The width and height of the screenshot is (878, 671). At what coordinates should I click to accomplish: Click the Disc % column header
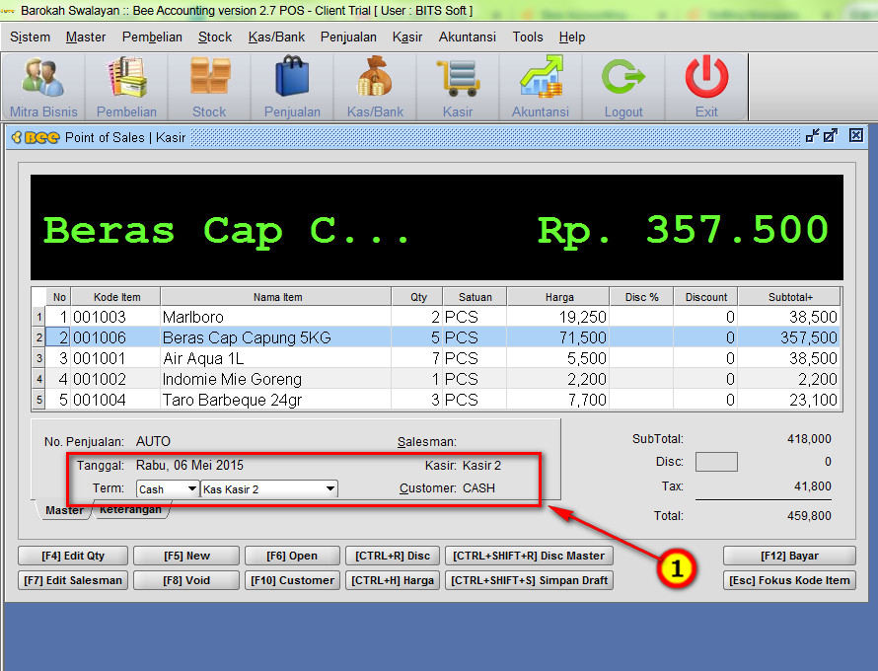(641, 297)
